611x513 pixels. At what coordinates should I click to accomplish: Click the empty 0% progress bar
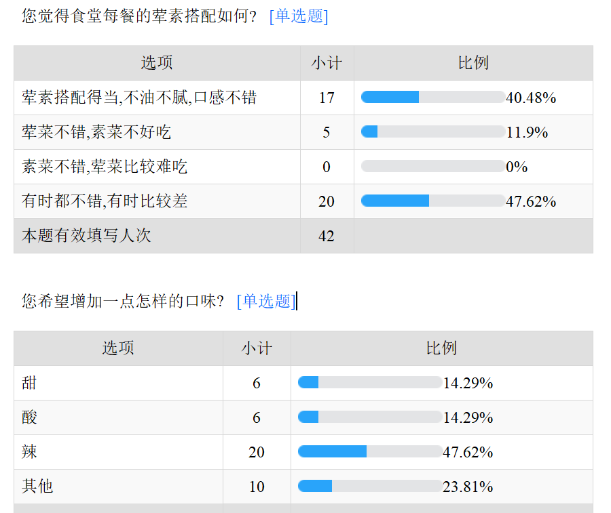pyautogui.click(x=432, y=167)
